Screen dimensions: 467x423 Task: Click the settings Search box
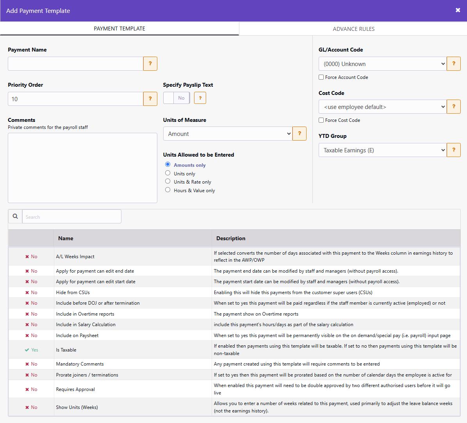click(72, 216)
